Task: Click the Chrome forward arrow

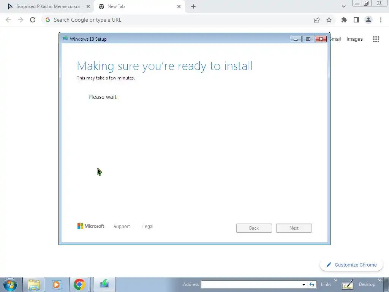Action: 21,20
